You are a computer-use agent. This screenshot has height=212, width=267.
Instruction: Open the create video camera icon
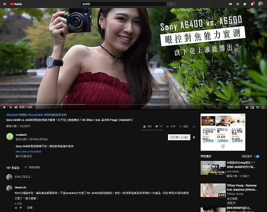[x=231, y=4]
